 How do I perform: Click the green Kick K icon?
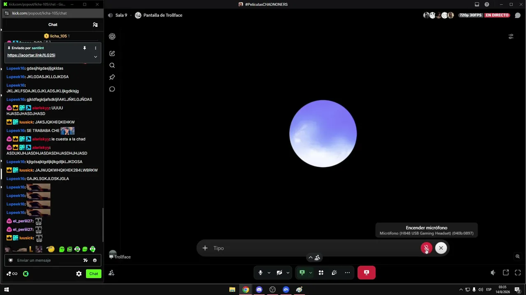point(25,274)
